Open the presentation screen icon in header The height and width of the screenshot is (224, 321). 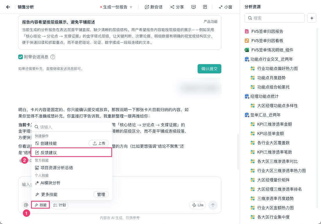point(194,7)
